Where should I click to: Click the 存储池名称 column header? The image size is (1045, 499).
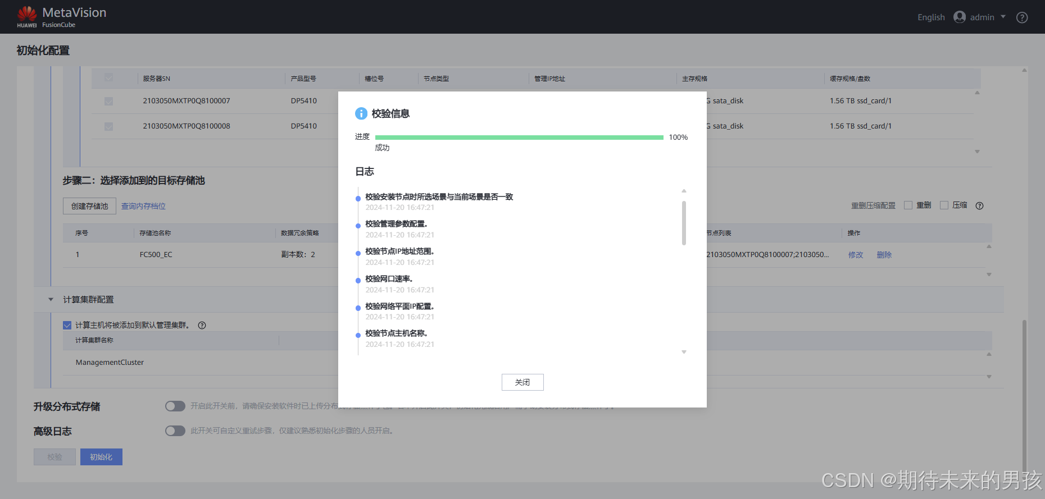[155, 233]
